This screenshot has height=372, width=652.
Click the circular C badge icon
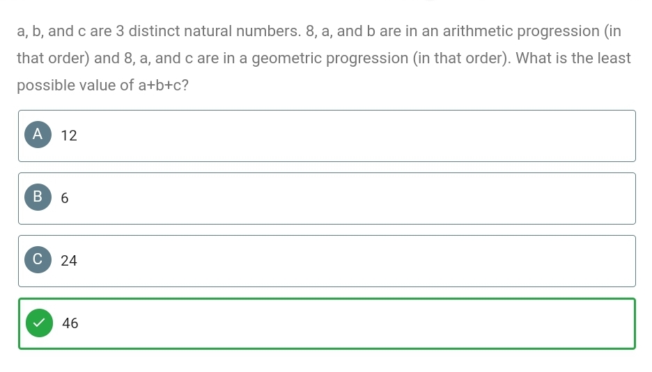point(38,259)
